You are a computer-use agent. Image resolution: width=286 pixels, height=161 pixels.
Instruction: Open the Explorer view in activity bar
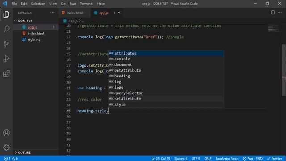tap(6, 15)
